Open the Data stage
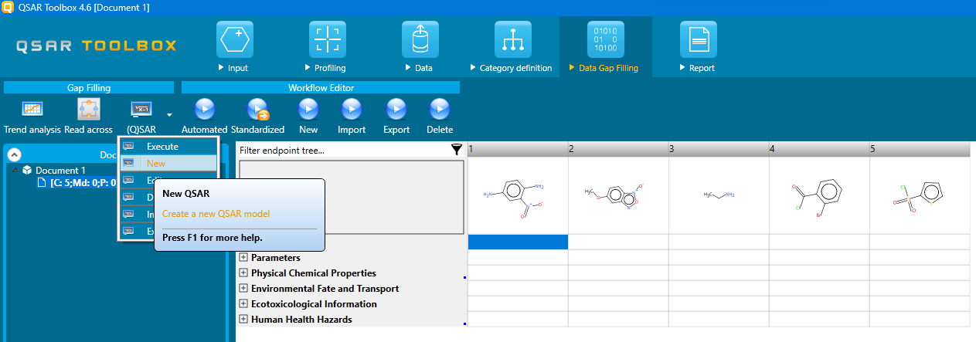 pyautogui.click(x=420, y=39)
